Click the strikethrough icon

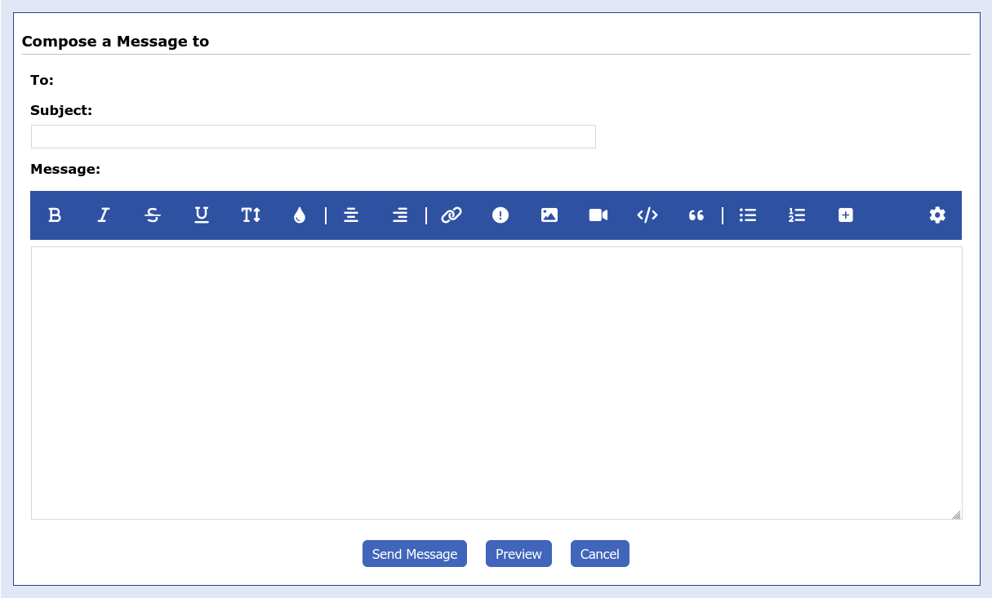pos(153,215)
